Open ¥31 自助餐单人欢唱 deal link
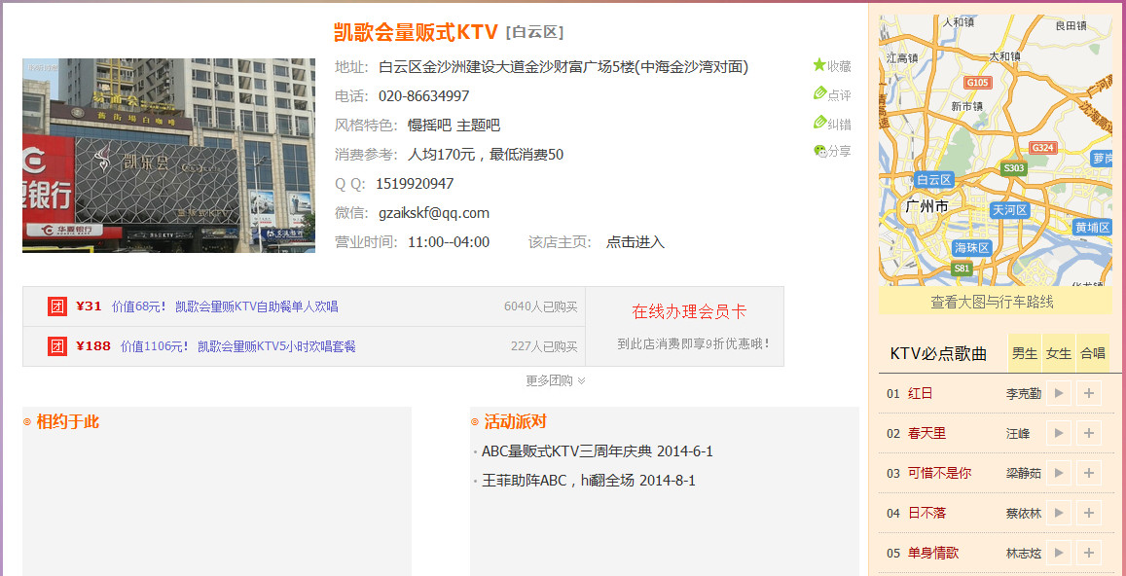Image resolution: width=1126 pixels, height=576 pixels. 225,306
